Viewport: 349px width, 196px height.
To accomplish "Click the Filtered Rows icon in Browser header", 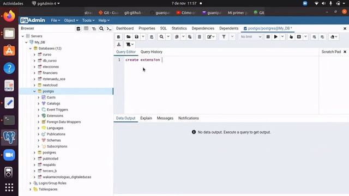I will 94,29.
